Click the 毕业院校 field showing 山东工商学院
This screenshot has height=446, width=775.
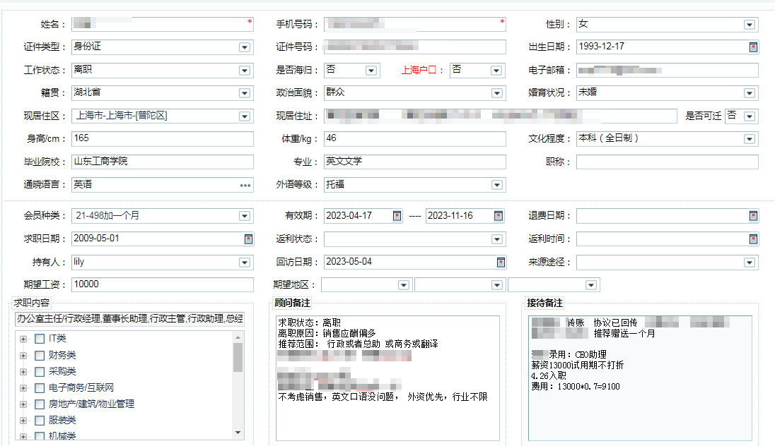point(163,162)
